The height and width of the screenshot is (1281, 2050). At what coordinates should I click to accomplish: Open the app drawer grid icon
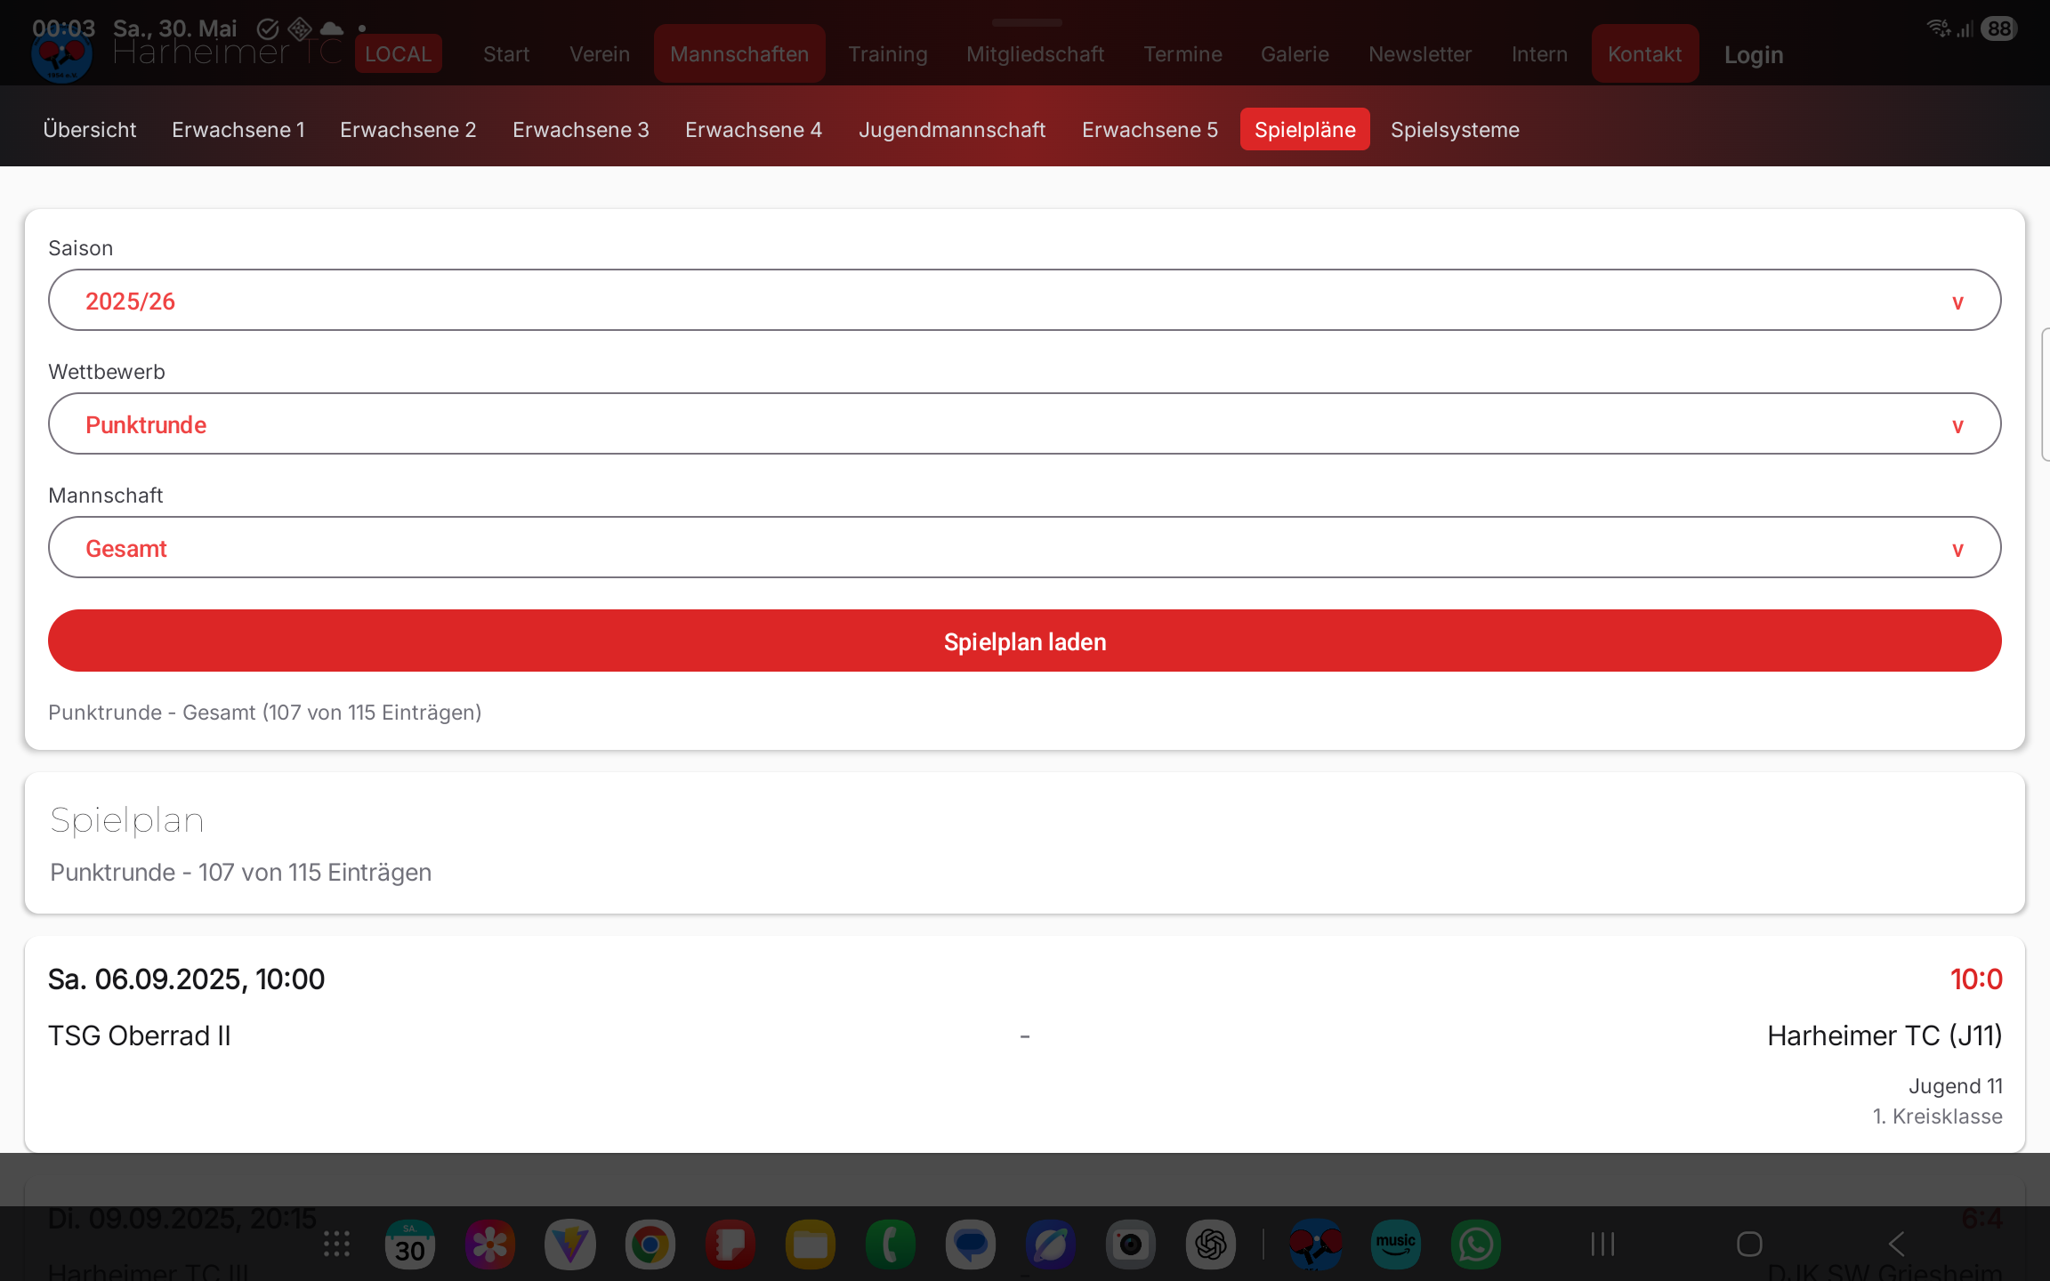point(336,1244)
